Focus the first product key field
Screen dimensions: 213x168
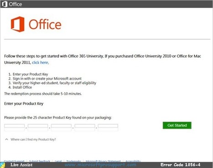pos(14,126)
